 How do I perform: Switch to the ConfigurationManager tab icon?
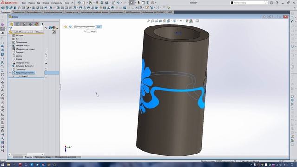click(24, 24)
